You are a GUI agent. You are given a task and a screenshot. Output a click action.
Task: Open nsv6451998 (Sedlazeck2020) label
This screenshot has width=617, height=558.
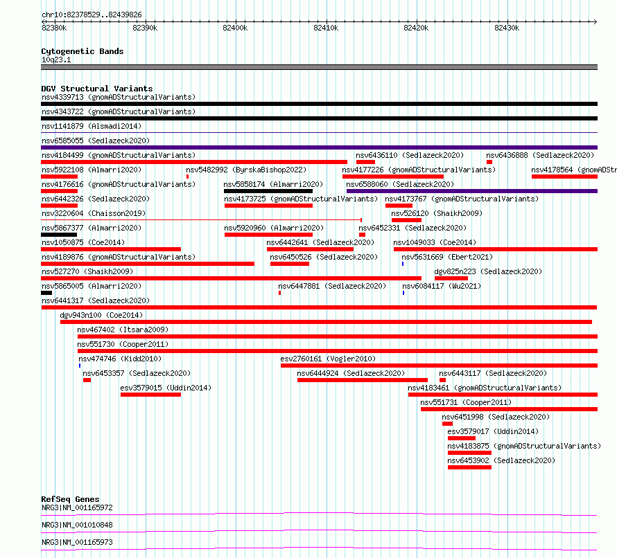click(x=496, y=417)
